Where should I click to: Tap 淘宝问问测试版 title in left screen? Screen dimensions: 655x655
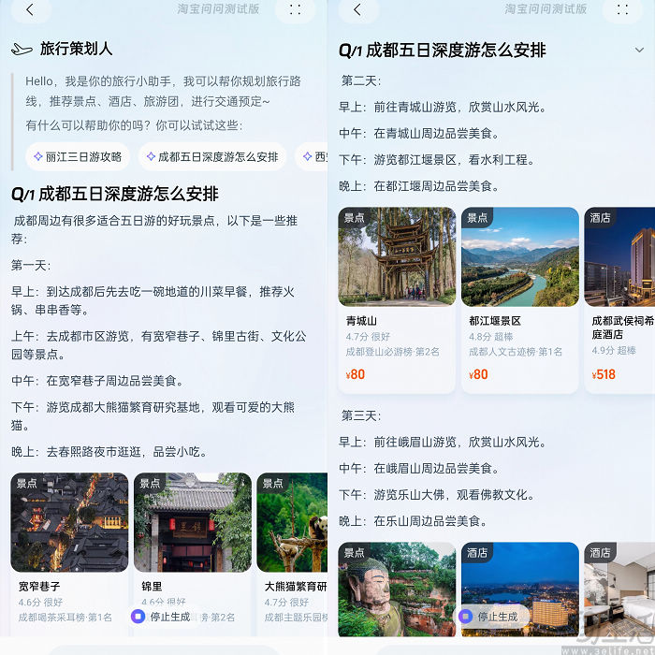click(x=218, y=8)
